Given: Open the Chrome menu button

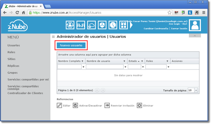Looking at the screenshot, I should click(x=204, y=13).
